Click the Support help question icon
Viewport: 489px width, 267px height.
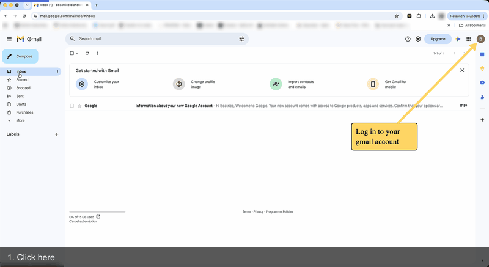tap(408, 39)
